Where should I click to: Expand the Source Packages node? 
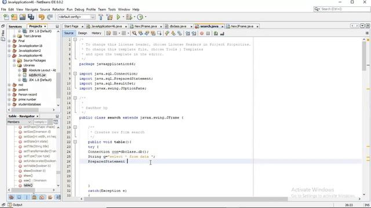(x=14, y=61)
